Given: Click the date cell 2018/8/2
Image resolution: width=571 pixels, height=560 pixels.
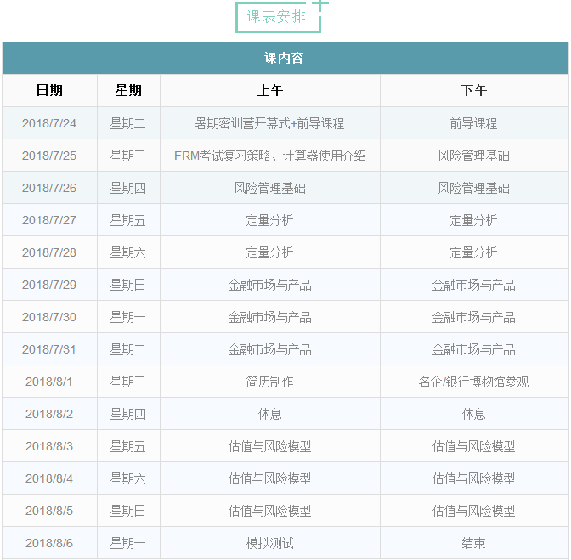Looking at the screenshot, I should tap(49, 414).
